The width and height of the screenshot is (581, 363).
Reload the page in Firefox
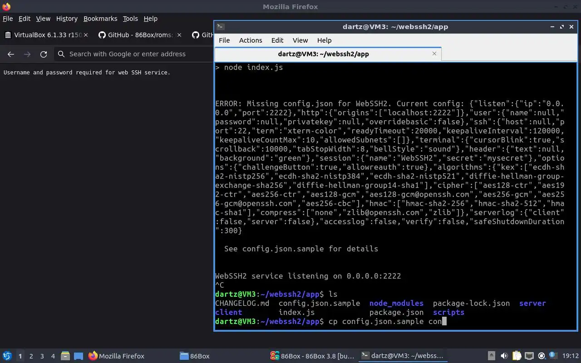pos(44,54)
